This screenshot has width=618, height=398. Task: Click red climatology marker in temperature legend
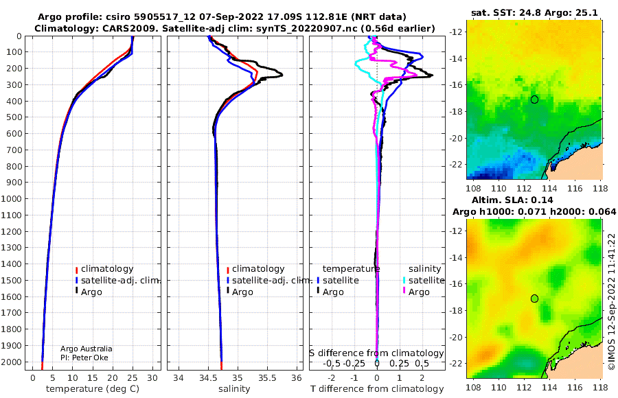[76, 270]
